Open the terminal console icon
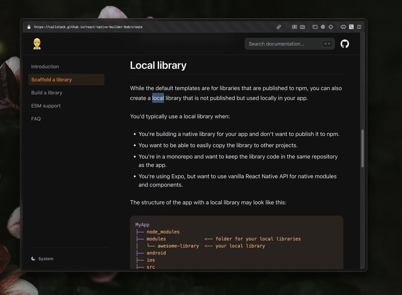Screen dimensions: 402x295 [x=315, y=27]
